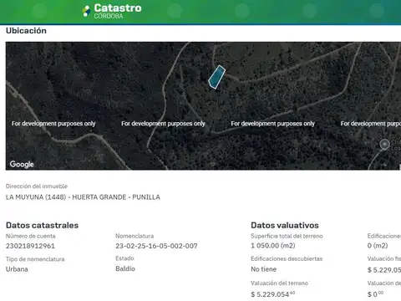Click the Urbana nomenclature type value
The width and height of the screenshot is (401, 301).
click(x=17, y=269)
